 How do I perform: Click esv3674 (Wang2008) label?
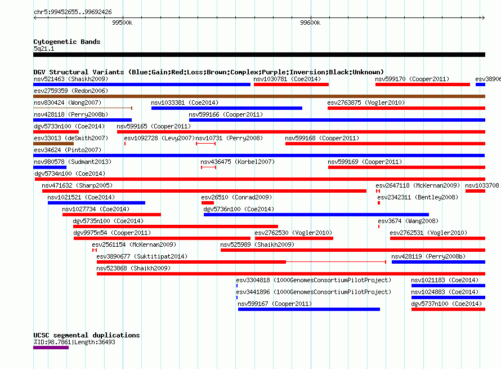[408, 221]
